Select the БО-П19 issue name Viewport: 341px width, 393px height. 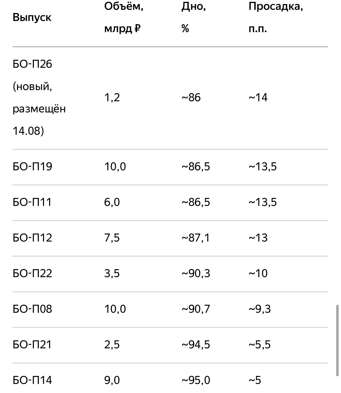[32, 167]
